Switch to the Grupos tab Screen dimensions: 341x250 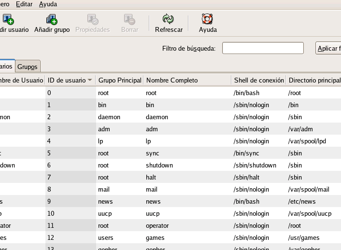point(28,66)
